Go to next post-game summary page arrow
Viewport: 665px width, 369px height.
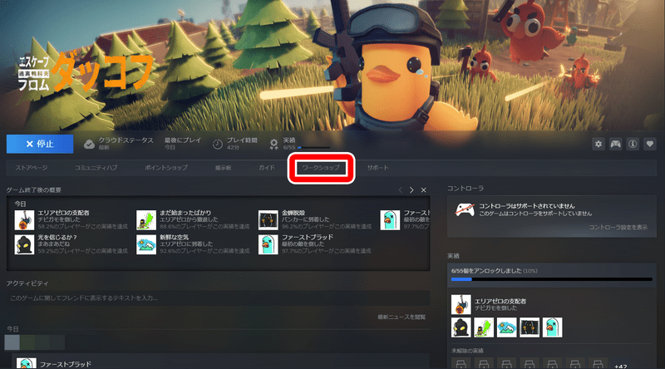pos(411,190)
